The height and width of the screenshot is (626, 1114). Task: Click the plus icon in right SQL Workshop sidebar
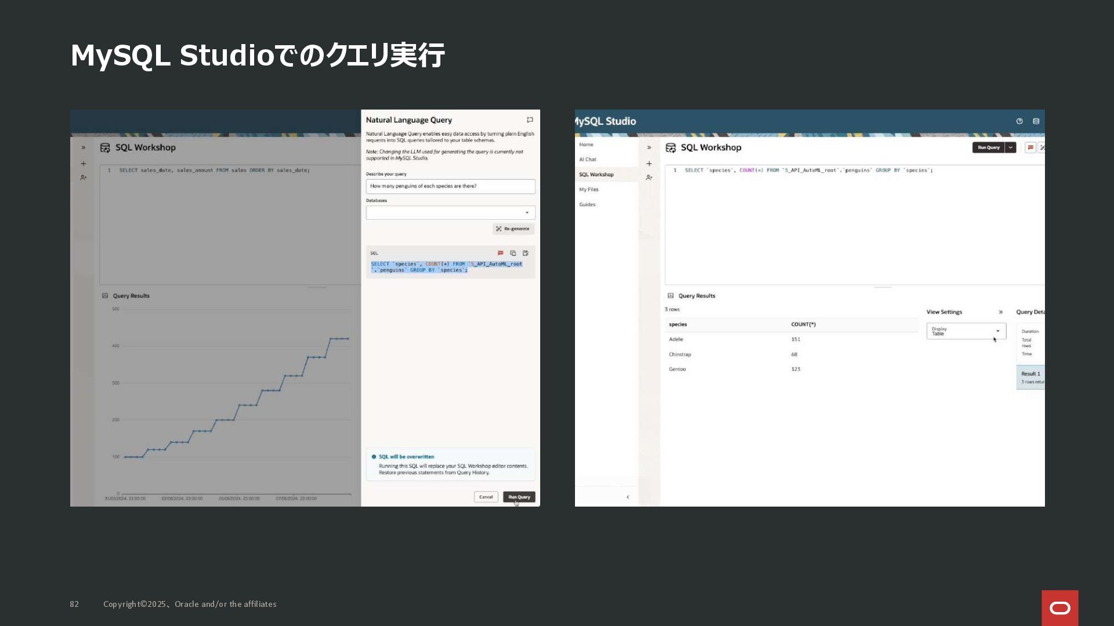click(x=649, y=163)
